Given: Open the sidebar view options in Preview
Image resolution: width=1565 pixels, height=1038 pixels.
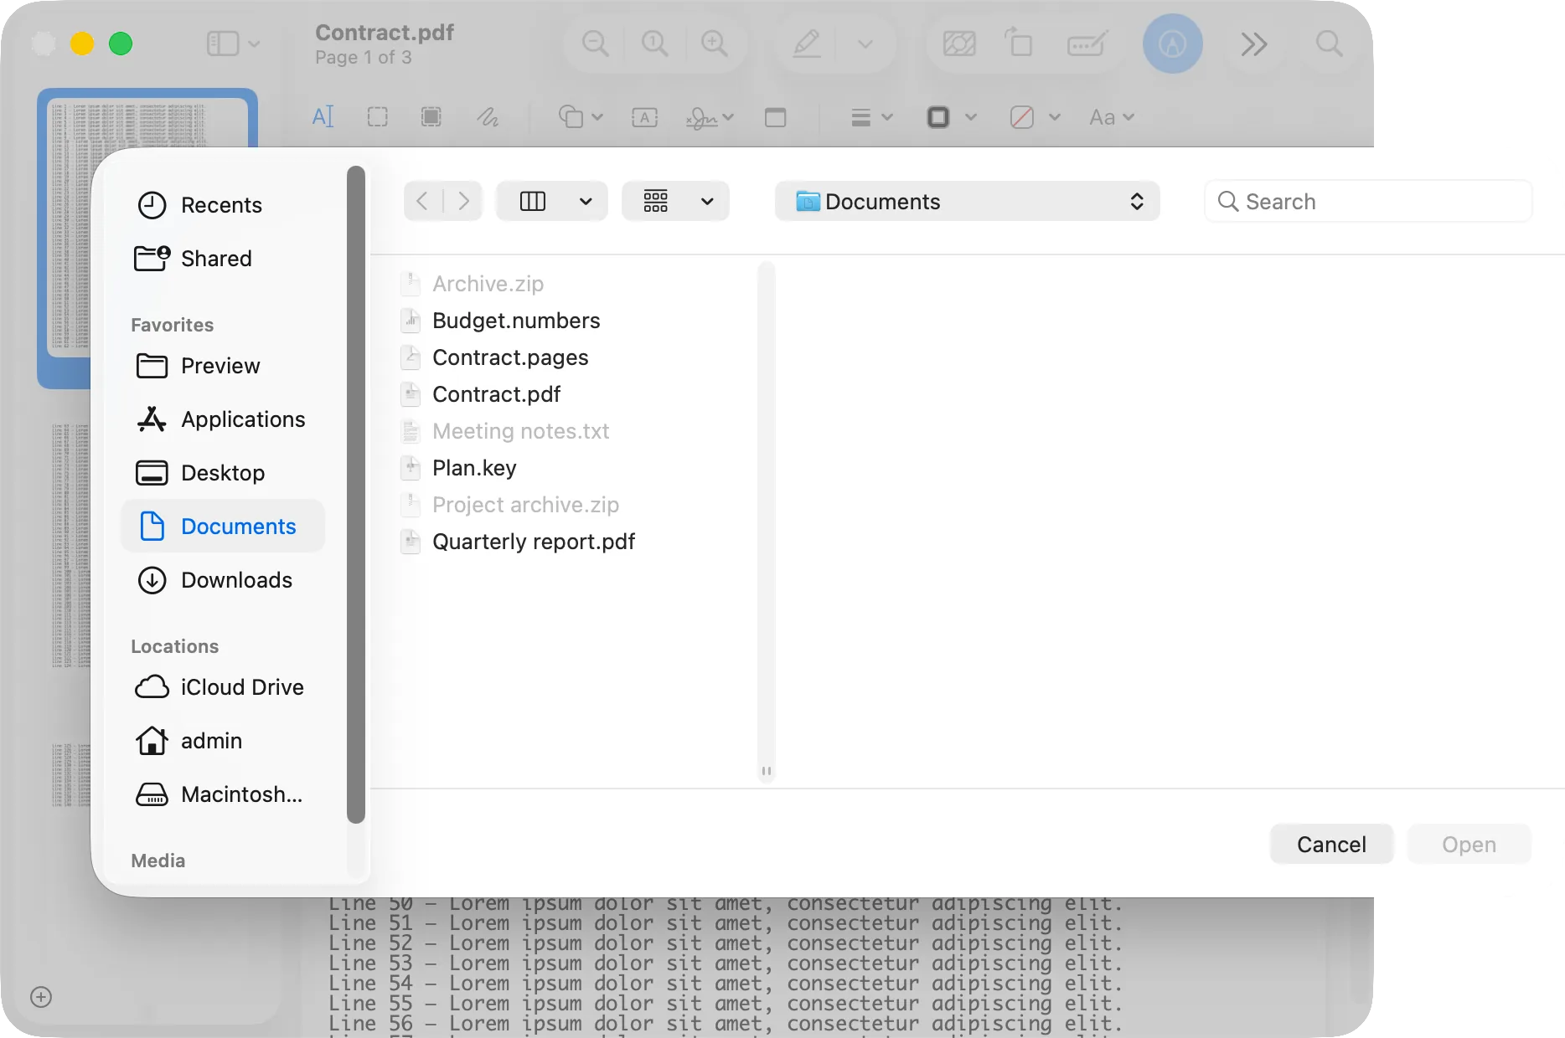Looking at the screenshot, I should point(233,44).
